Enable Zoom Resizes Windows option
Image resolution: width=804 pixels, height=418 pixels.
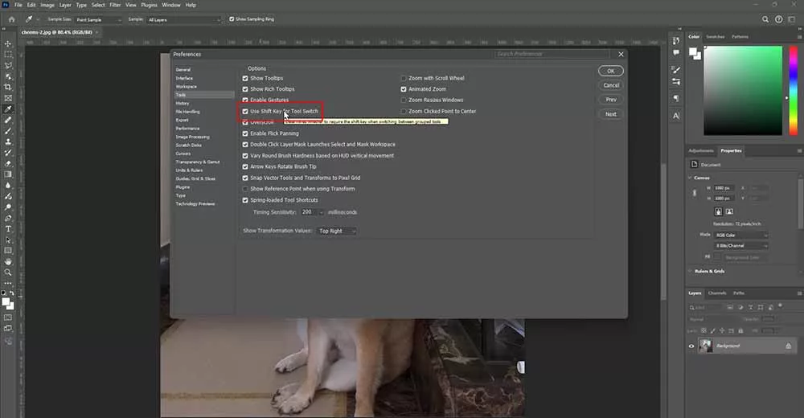[404, 100]
